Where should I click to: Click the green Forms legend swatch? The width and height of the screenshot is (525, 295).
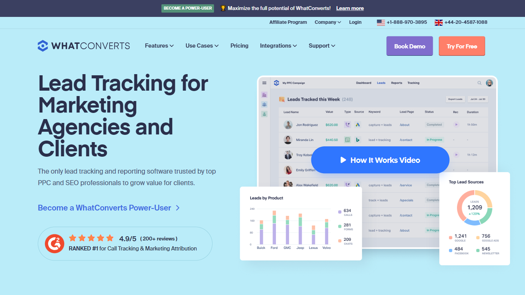coord(340,226)
